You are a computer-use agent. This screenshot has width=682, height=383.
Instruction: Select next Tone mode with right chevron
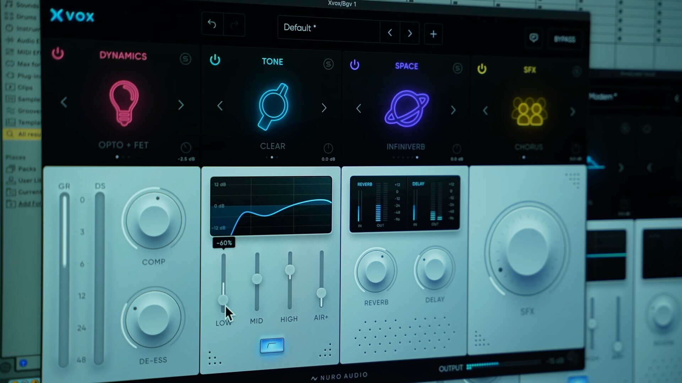click(x=324, y=108)
